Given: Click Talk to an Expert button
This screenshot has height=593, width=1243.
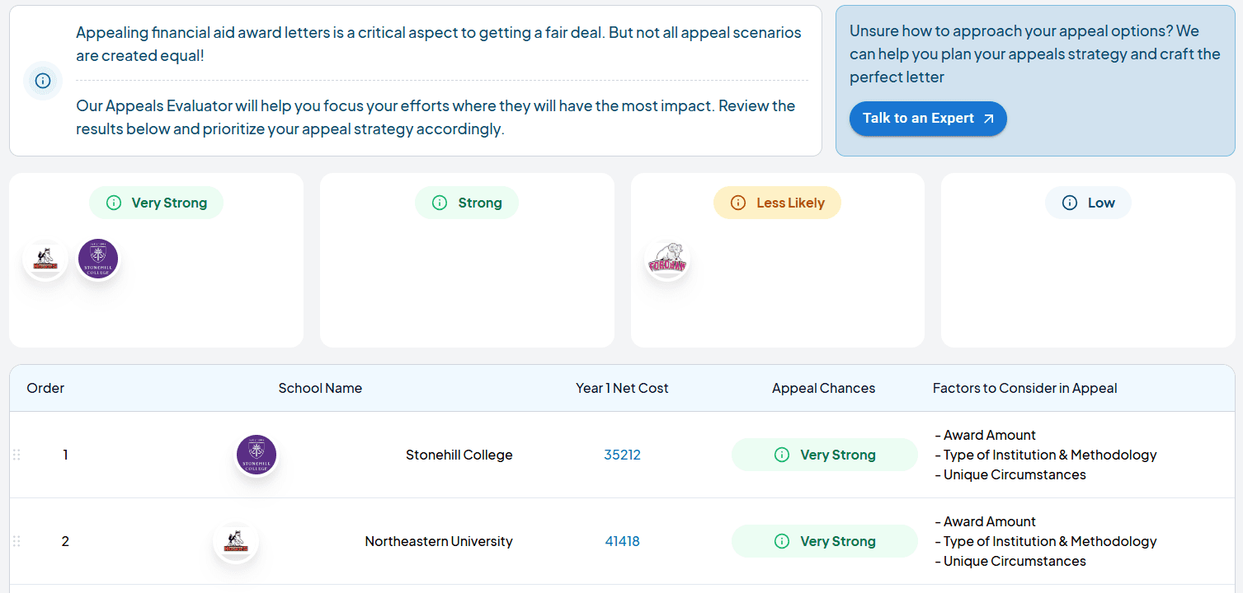Looking at the screenshot, I should [928, 119].
